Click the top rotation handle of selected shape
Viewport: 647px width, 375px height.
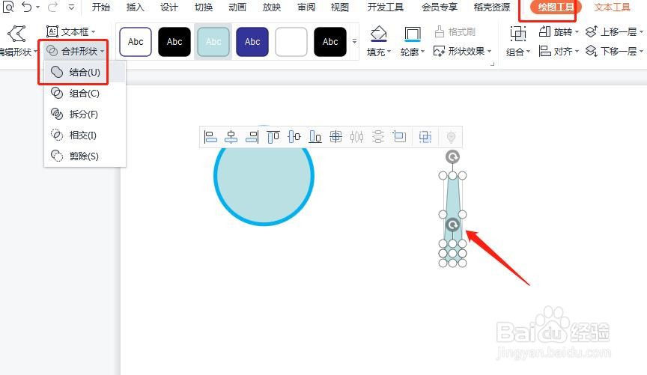(452, 156)
